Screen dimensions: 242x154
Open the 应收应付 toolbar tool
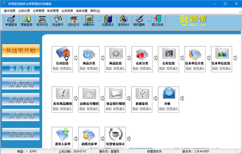(x=73, y=21)
